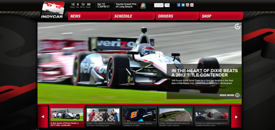Image resolution: width=275 pixels, height=130 pixels.
Task: Click the 'Apr 15 3:30PM ET' date text
Action: pos(104,5)
